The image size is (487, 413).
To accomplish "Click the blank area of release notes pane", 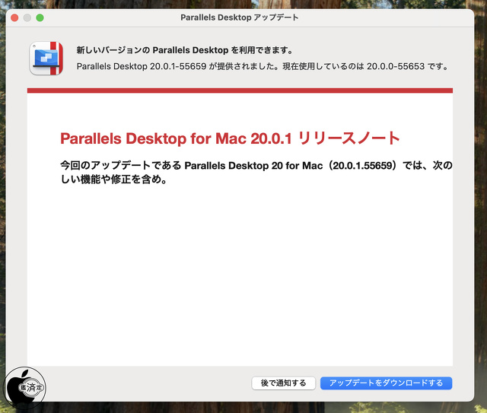I will coord(240,281).
